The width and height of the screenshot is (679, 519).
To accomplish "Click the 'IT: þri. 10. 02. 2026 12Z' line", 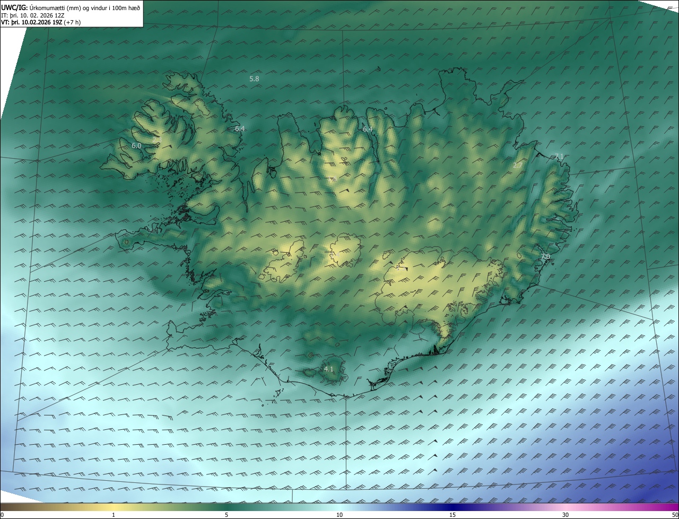I will click(33, 15).
